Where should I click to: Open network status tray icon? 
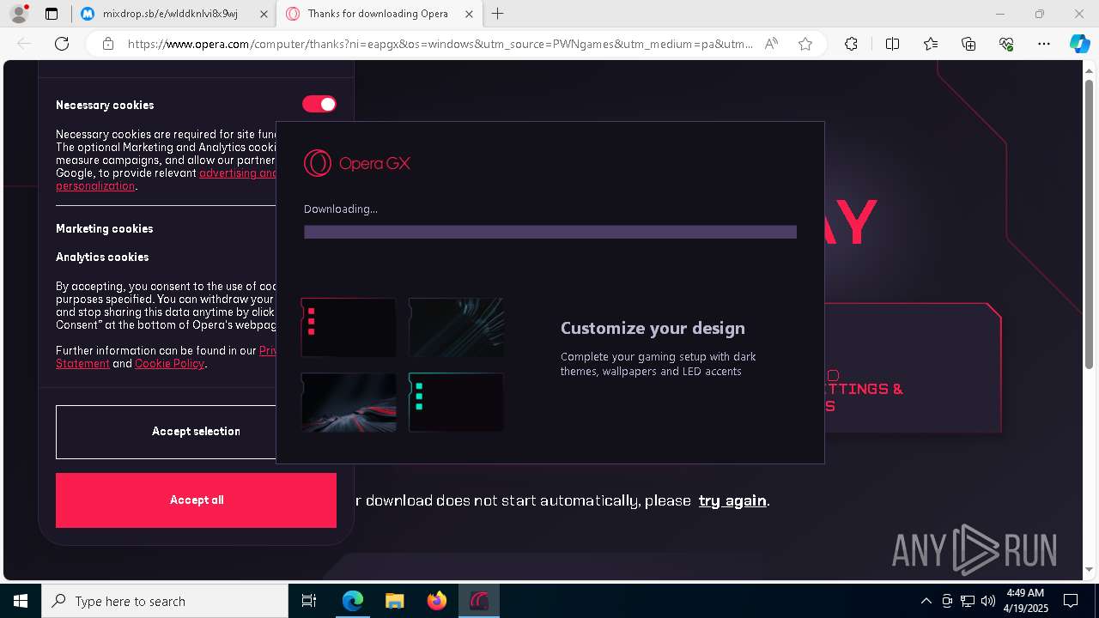point(967,601)
